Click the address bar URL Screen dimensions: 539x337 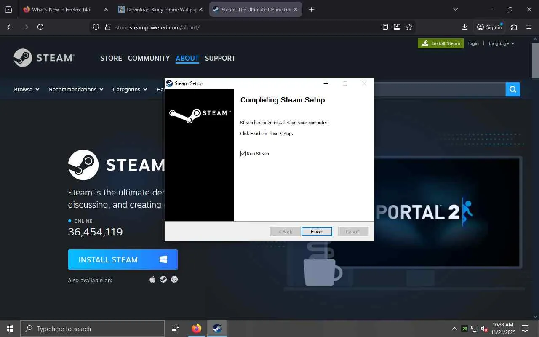[157, 27]
